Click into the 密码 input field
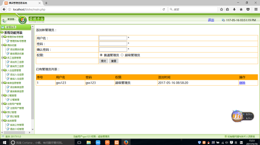 tap(113, 44)
